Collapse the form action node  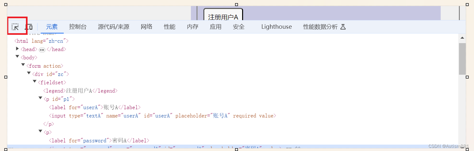click(x=23, y=65)
